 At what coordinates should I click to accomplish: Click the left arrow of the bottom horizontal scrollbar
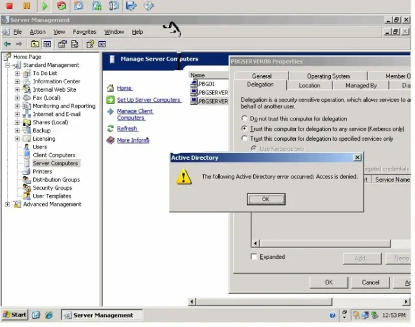point(192,302)
